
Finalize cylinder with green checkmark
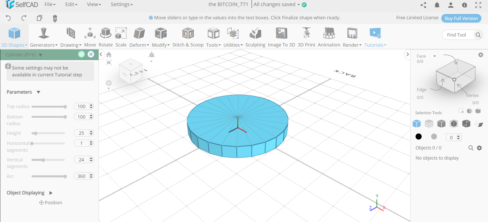pyautogui.click(x=81, y=54)
